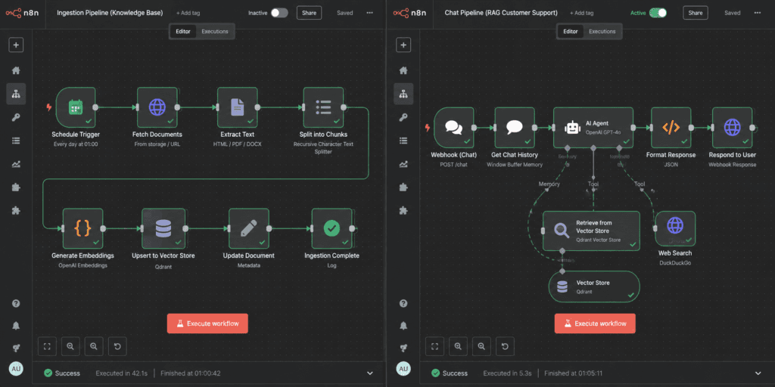Open the Fetch Documents node
Image resolution: width=775 pixels, height=387 pixels.
click(157, 107)
